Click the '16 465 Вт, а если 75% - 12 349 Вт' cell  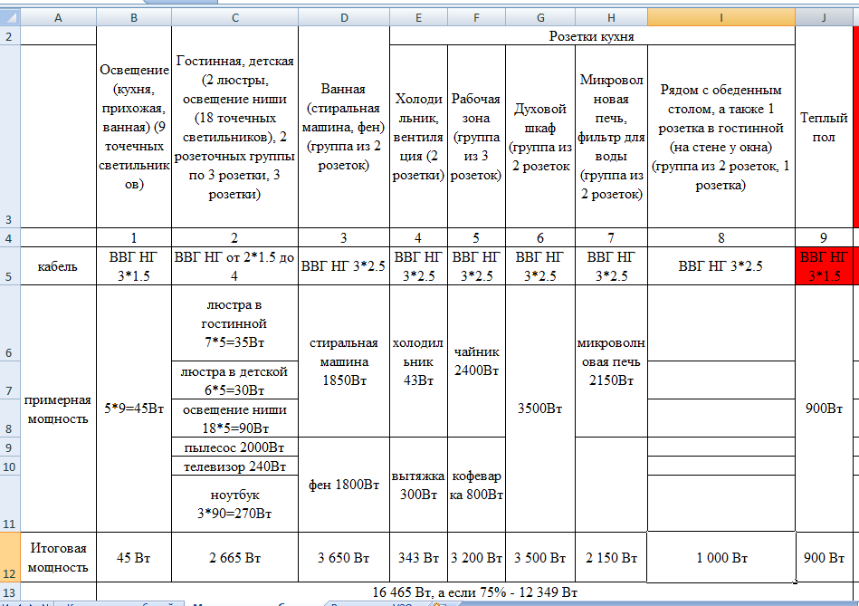(474, 592)
